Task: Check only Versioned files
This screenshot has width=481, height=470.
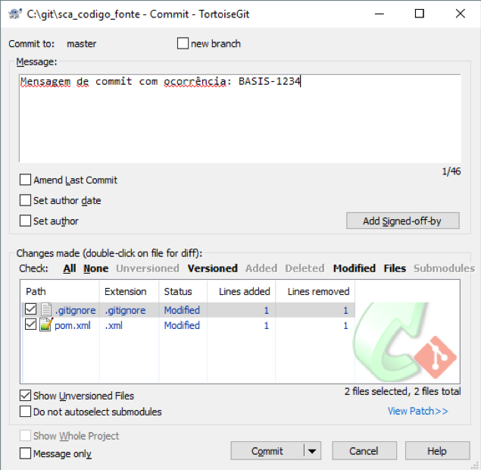Action: (x=213, y=268)
